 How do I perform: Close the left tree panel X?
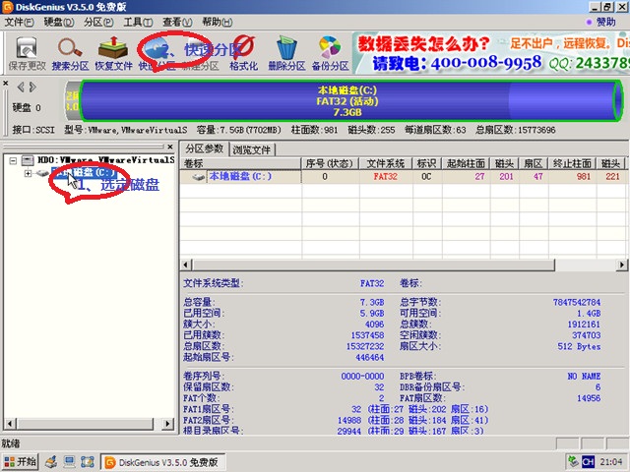[170, 147]
